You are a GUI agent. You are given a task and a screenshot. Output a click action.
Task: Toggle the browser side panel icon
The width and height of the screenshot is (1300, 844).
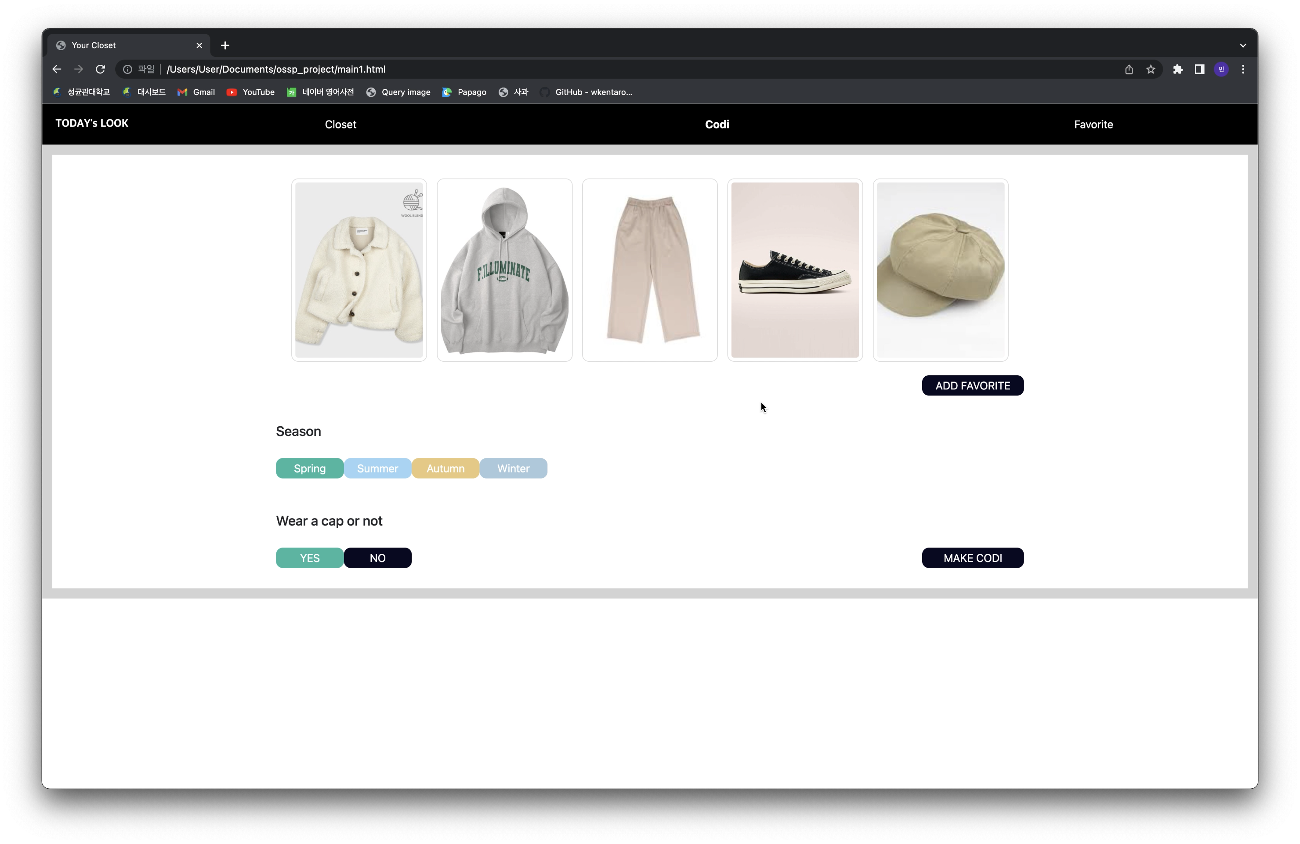[x=1200, y=69]
